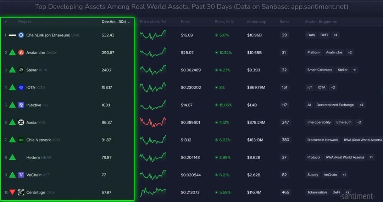
Task: Click the Stellar project logo icon
Action: [x=21, y=70]
